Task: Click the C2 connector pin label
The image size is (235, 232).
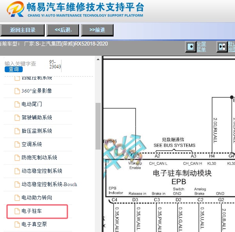Action: tap(200, 200)
